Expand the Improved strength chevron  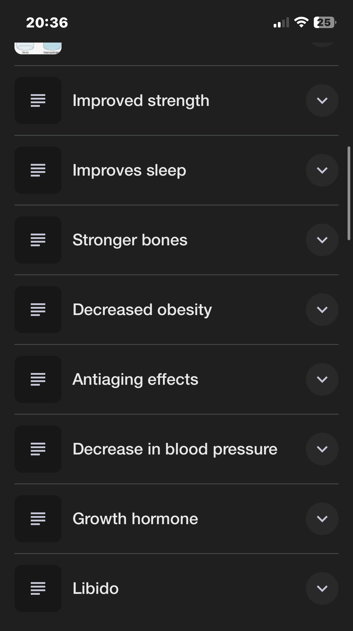(x=322, y=100)
